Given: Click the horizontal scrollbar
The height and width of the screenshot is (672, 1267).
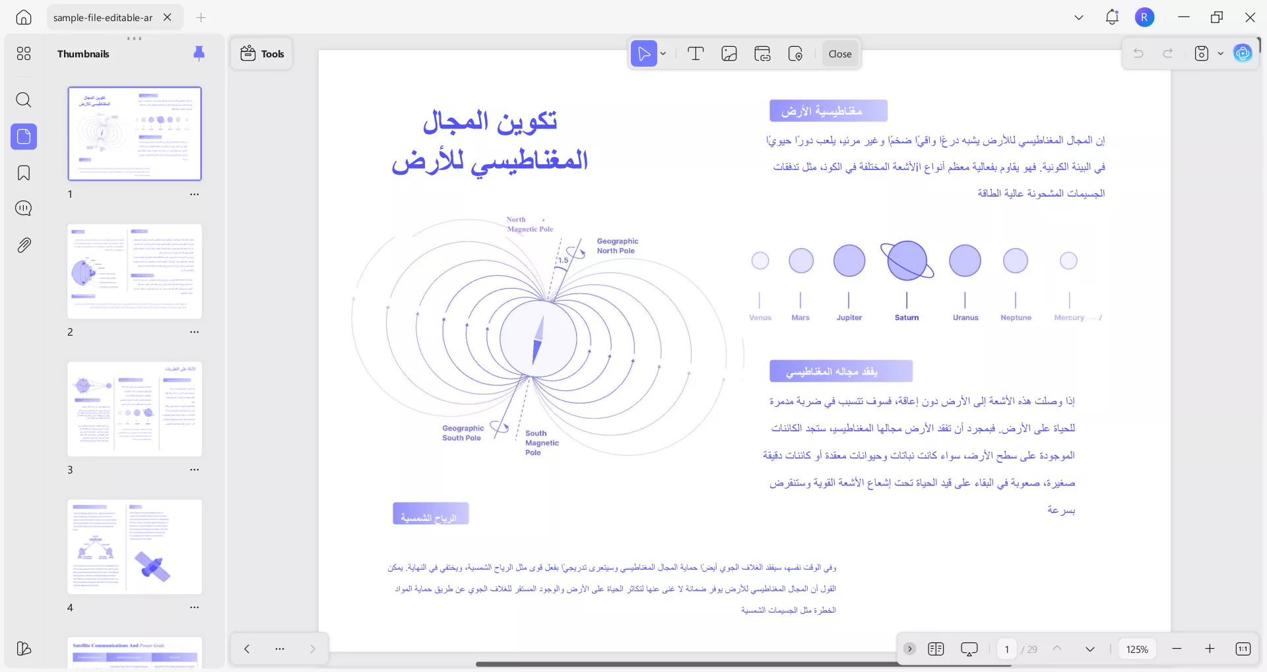Looking at the screenshot, I should coord(743,664).
